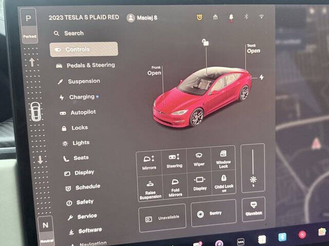Tap Frunk Open label
This screenshot has width=329, height=246.
pyautogui.click(x=154, y=71)
